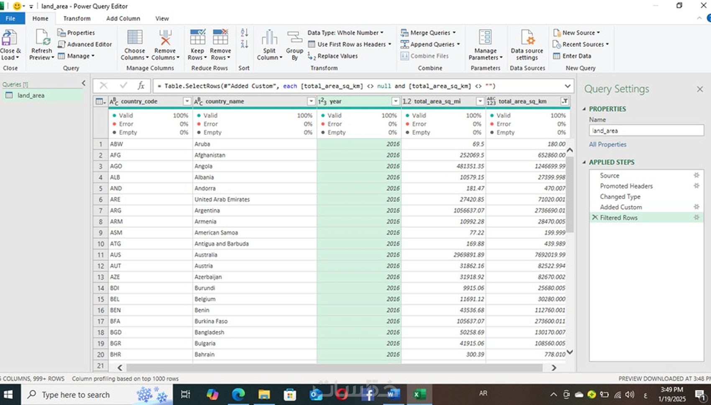Click Enter Data
The width and height of the screenshot is (711, 405).
[572, 56]
